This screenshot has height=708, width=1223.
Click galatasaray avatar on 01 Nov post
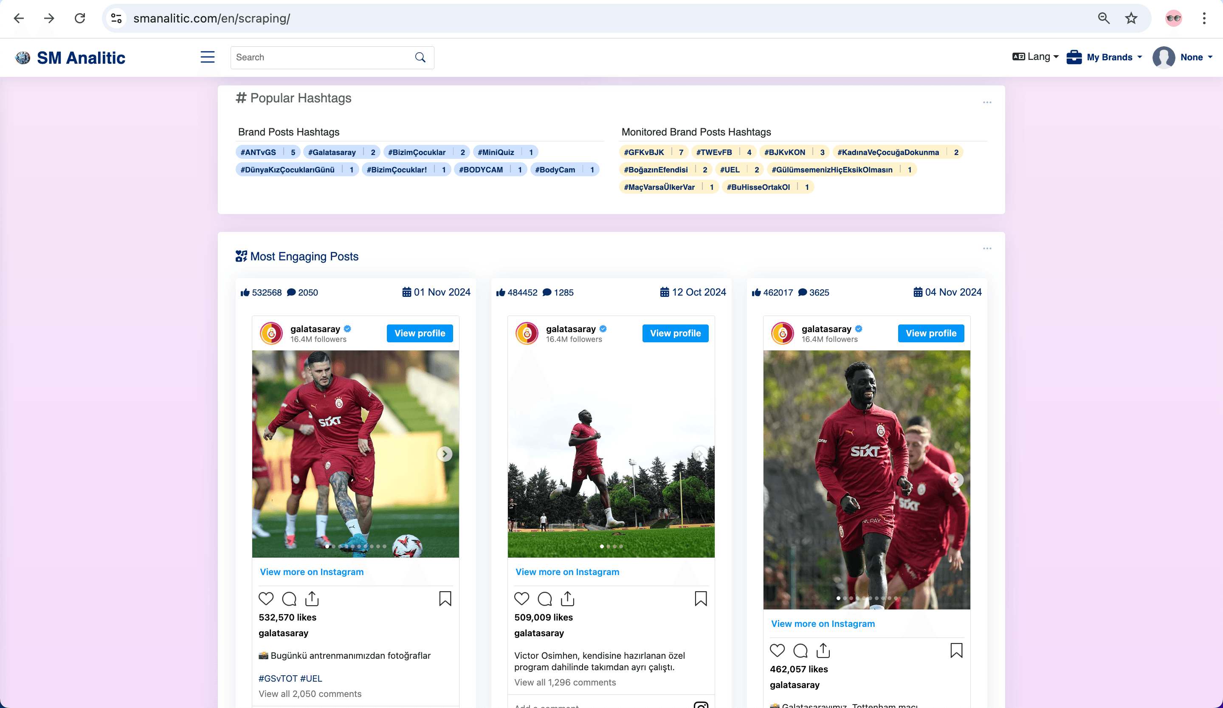tap(271, 333)
